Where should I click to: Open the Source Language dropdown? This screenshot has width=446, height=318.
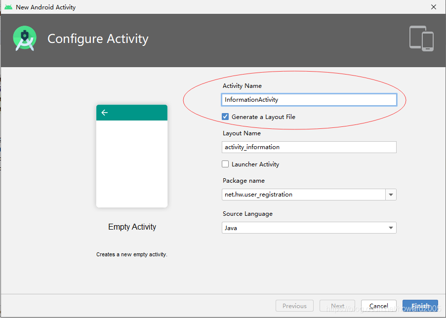[x=309, y=228]
